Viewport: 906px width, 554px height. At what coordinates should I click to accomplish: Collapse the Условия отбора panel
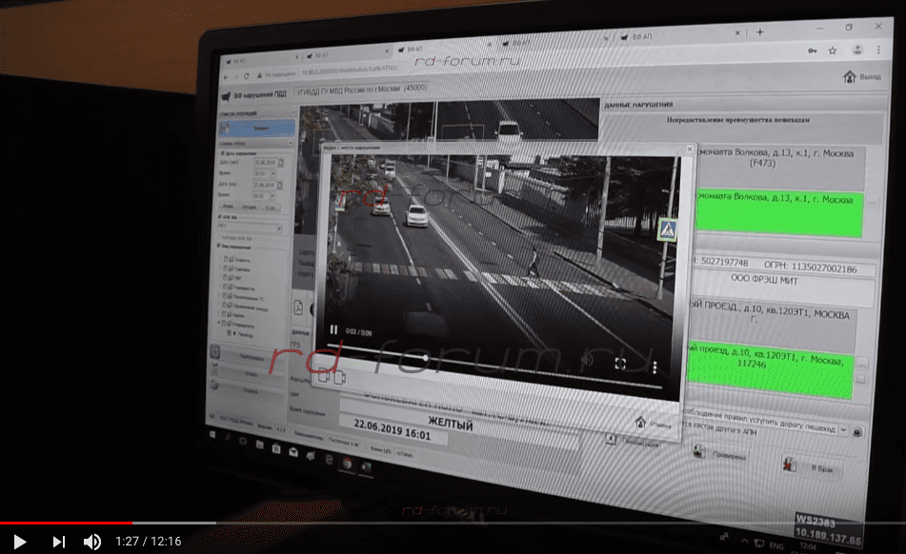[x=290, y=143]
